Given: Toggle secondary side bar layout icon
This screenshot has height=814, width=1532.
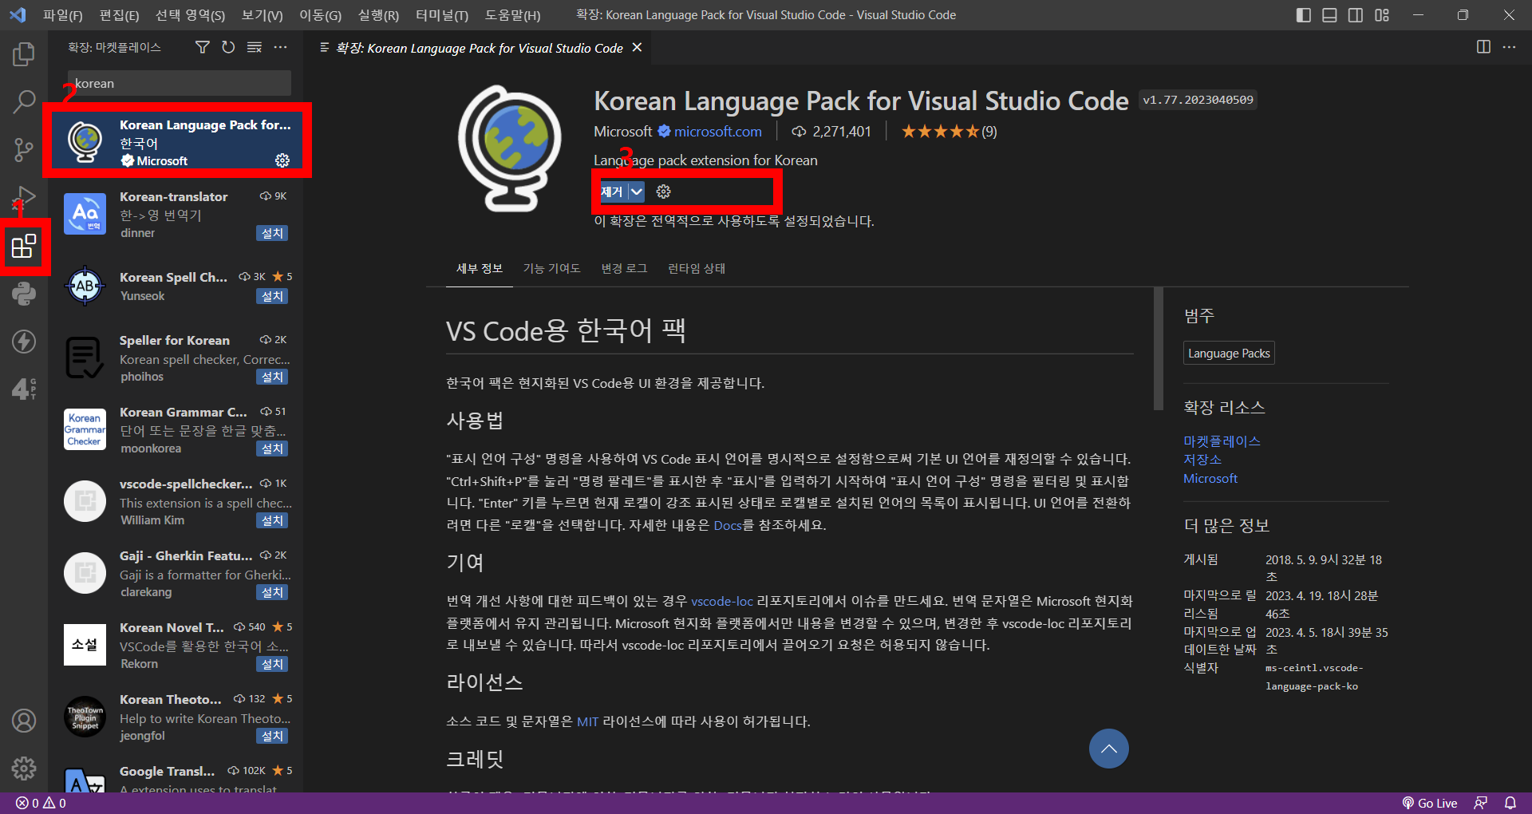Looking at the screenshot, I should click(1356, 15).
